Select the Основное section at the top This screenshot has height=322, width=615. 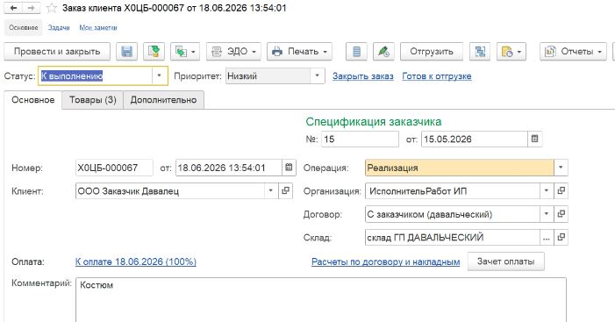pyautogui.click(x=24, y=28)
